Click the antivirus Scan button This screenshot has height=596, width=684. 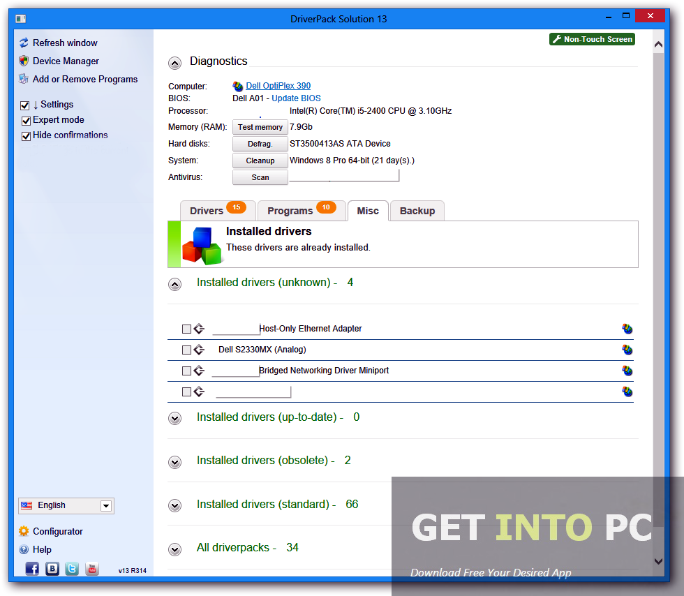[x=260, y=177]
